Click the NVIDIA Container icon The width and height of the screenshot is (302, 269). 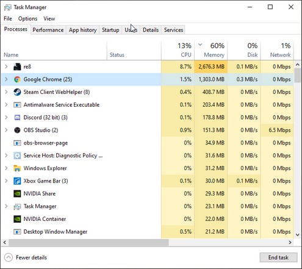point(17,219)
